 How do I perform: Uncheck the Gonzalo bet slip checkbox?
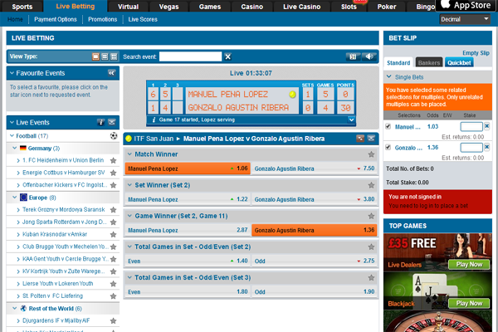click(x=388, y=147)
